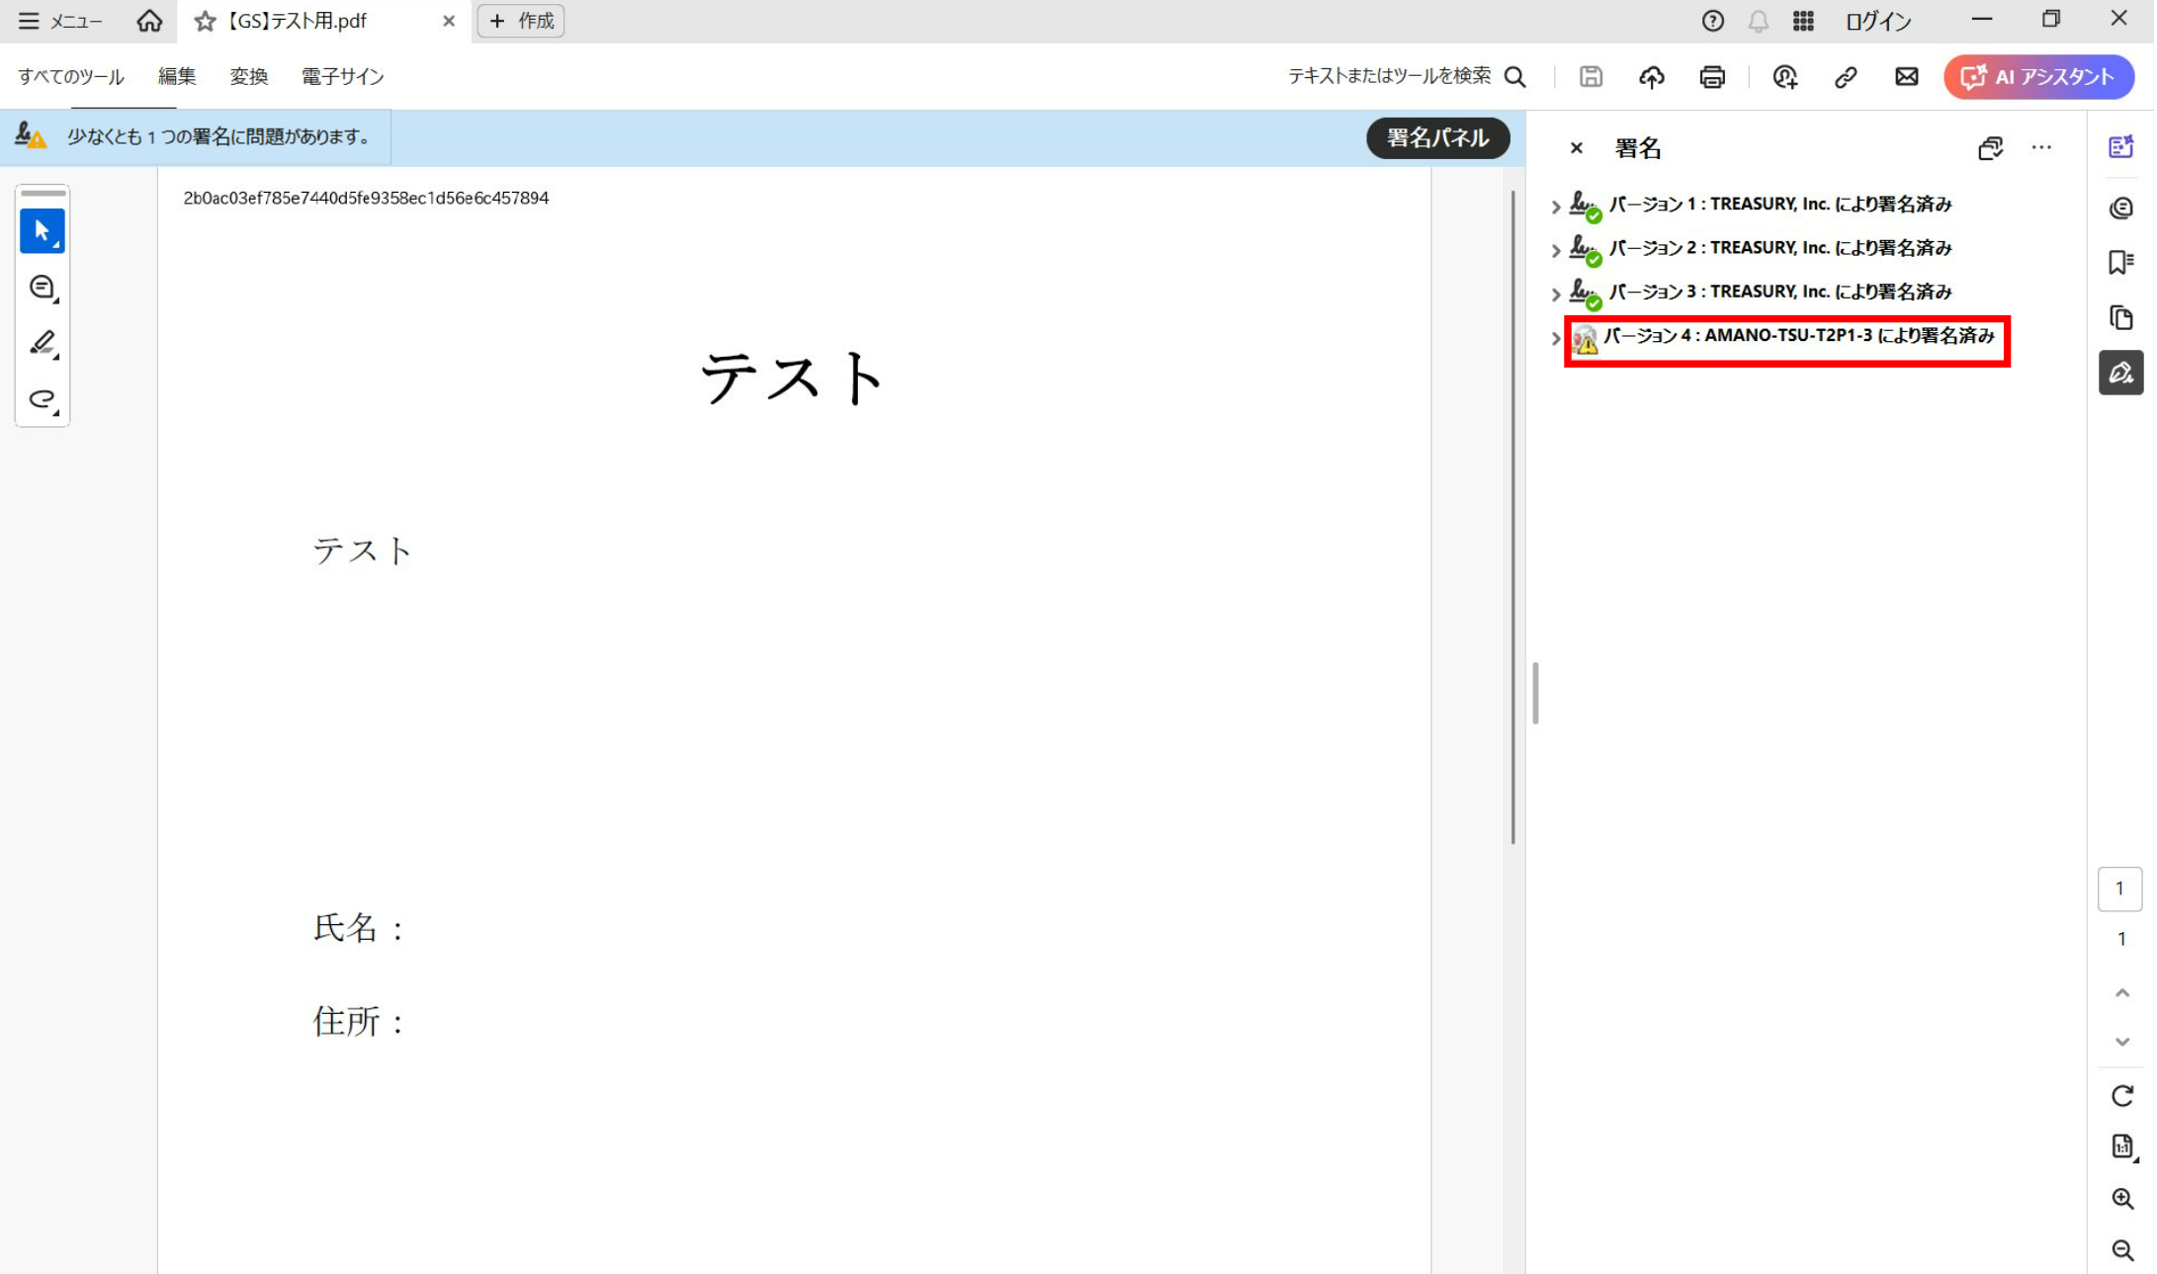Screen dimensions: 2157x1274
Task: Open AI アシスタント
Action: tap(2038, 77)
